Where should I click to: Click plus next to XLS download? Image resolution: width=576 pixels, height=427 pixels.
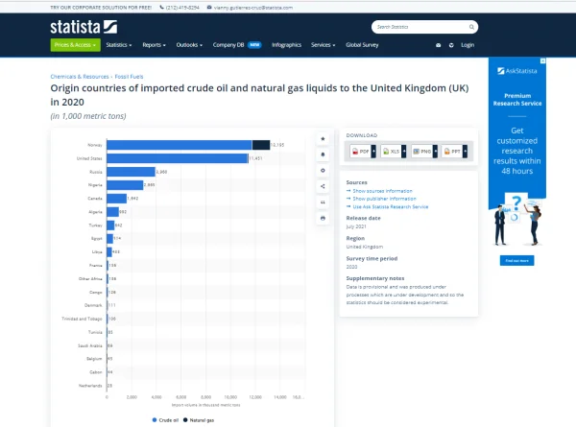click(x=404, y=152)
